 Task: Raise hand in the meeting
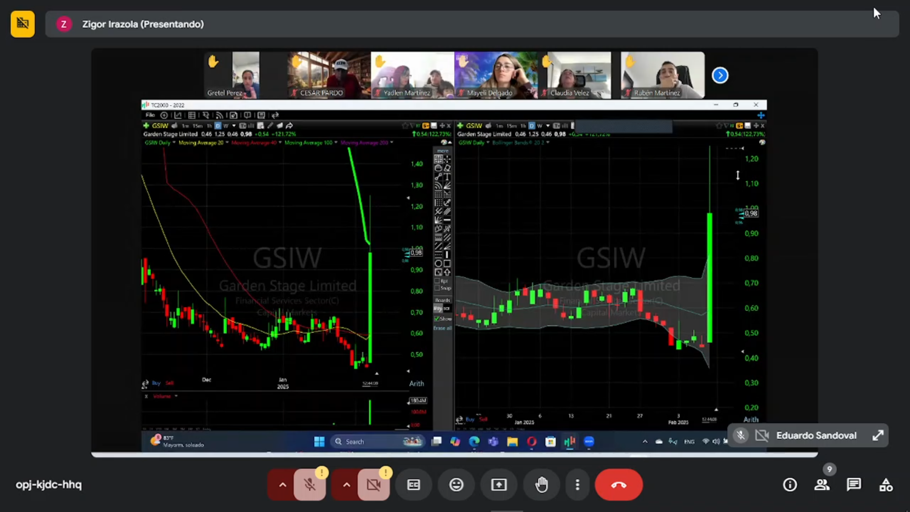pos(541,485)
